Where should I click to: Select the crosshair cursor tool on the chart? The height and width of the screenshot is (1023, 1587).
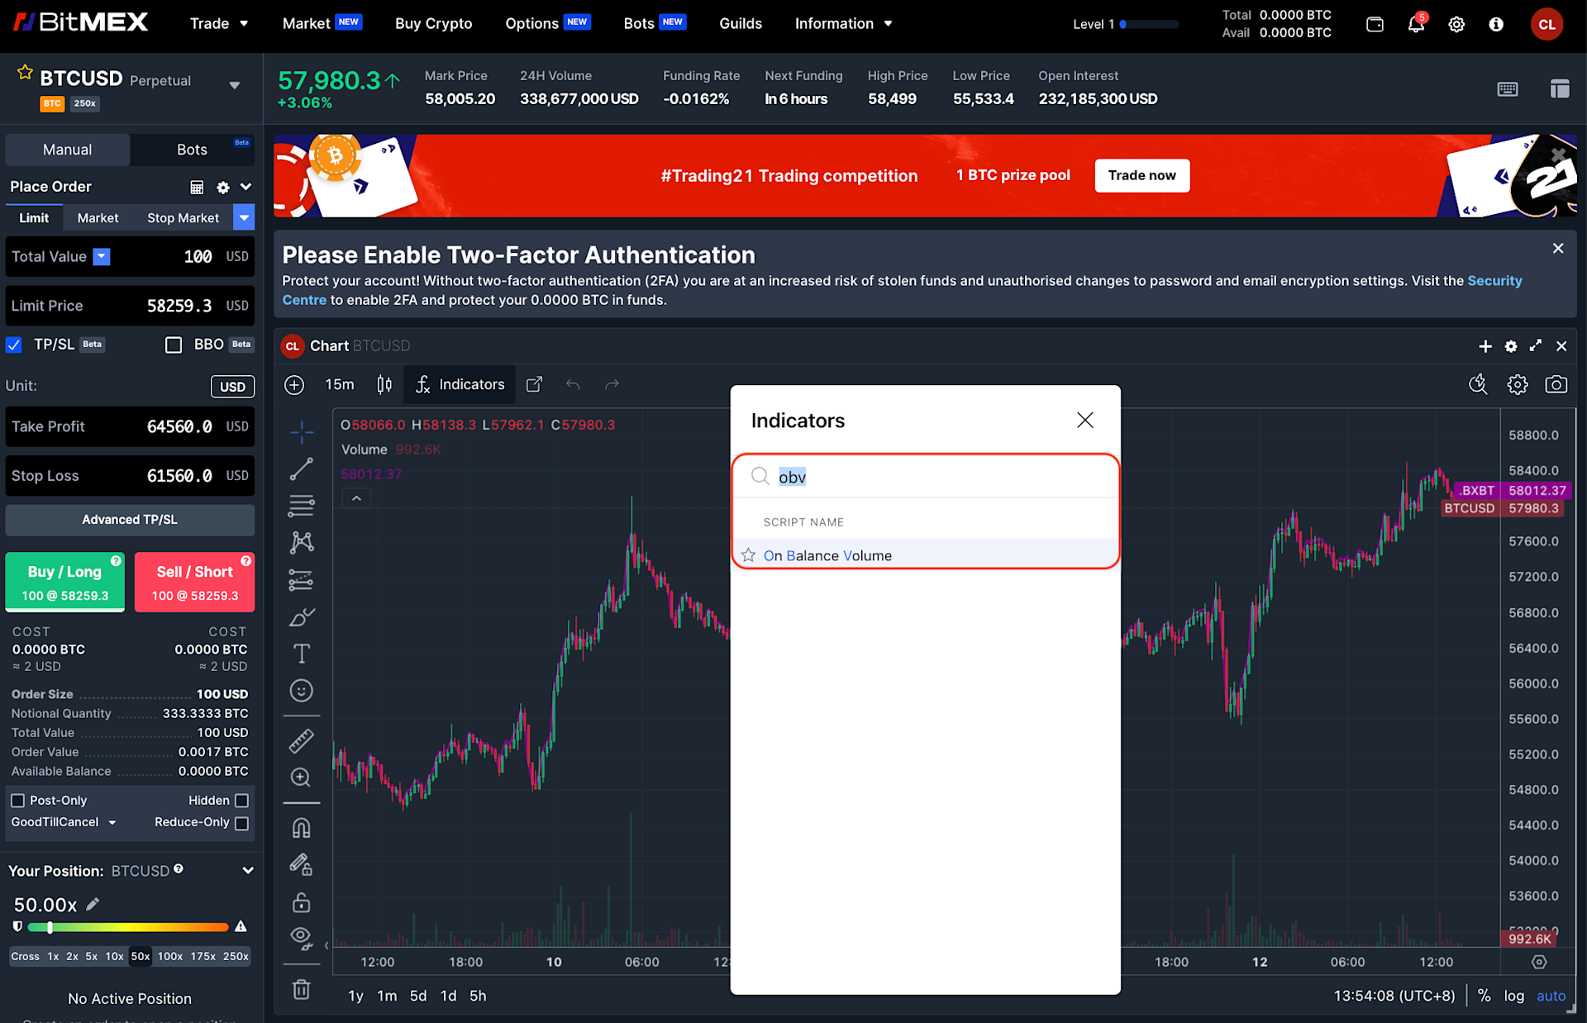[301, 431]
